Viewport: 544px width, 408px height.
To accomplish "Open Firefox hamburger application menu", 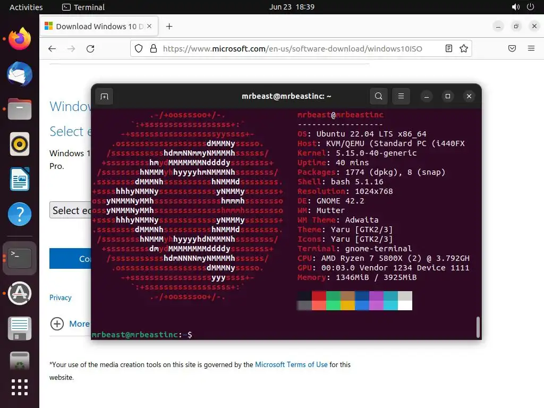I will pyautogui.click(x=531, y=48).
